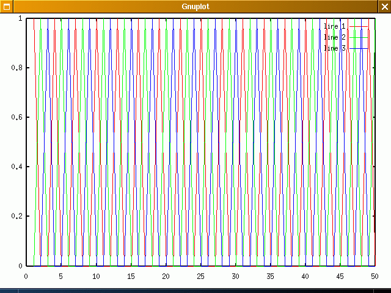
Task: Click the blue line 3 legend sample
Action: click(x=359, y=48)
